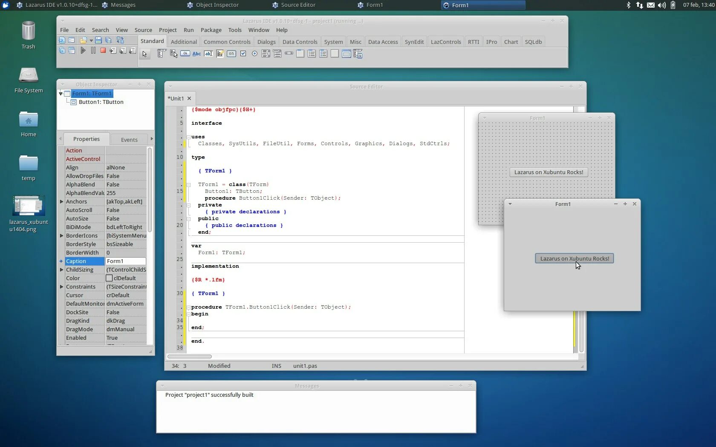The height and width of the screenshot is (447, 716).
Task: Select Button1: TButton in the component tree
Action: click(x=101, y=102)
